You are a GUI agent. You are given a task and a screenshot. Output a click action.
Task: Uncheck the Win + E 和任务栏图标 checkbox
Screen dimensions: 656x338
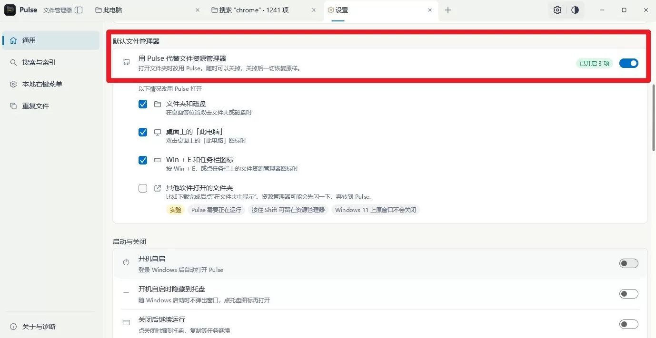[143, 160]
